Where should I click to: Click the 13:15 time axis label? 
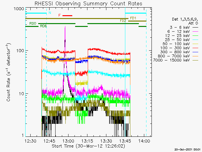tap(87, 141)
